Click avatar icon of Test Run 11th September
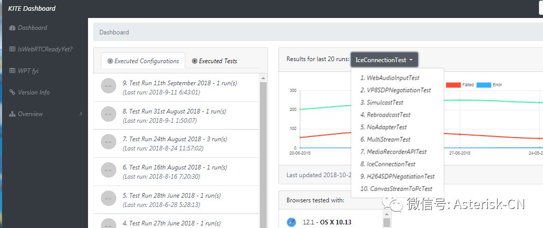Image resolution: width=543 pixels, height=228 pixels. pyautogui.click(x=109, y=87)
